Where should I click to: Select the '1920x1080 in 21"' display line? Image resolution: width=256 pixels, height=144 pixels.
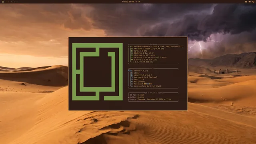click(145, 55)
